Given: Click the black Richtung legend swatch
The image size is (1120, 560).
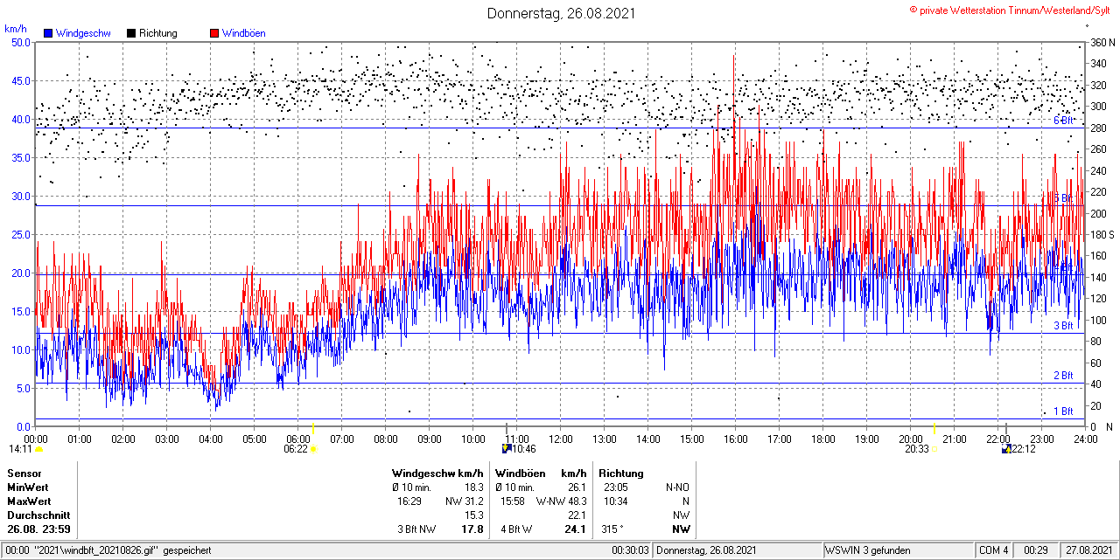Looking at the screenshot, I should (x=131, y=33).
